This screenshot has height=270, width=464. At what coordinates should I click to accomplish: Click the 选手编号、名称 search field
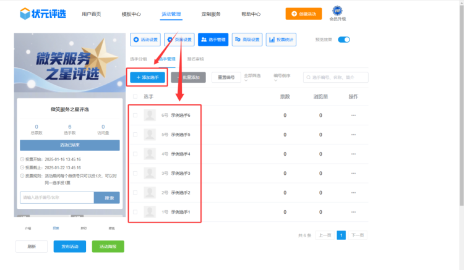tap(338, 77)
